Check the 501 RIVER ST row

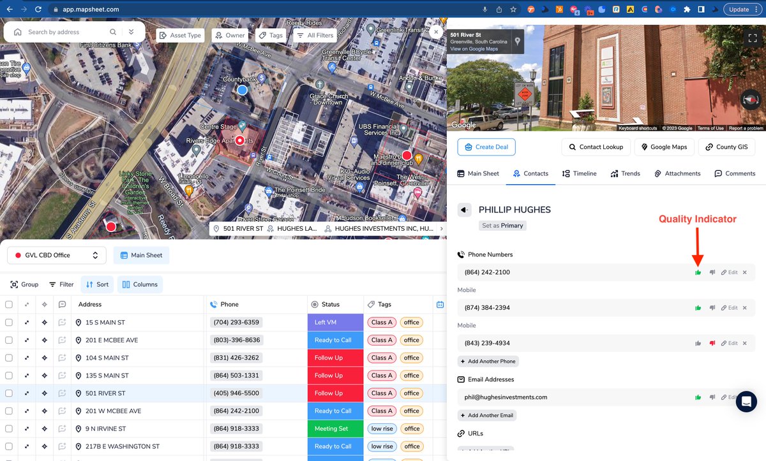[9, 393]
